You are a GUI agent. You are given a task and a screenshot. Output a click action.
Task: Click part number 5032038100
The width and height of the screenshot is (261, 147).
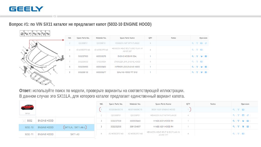[83, 72]
